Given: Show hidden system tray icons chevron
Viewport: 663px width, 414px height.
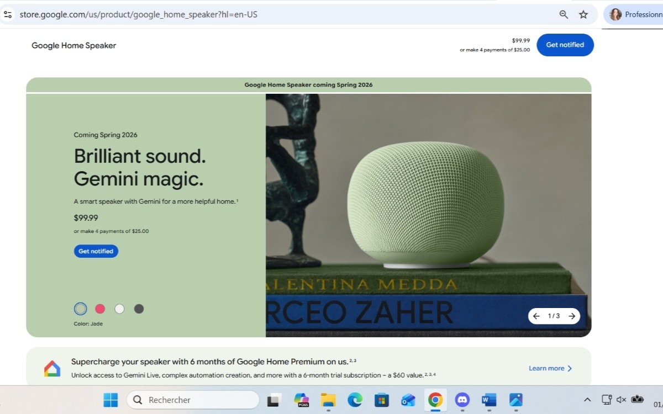Looking at the screenshot, I should pos(587,400).
